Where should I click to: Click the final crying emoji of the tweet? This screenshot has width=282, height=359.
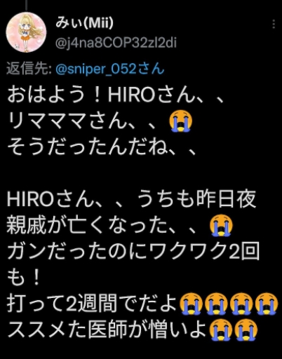(x=246, y=330)
